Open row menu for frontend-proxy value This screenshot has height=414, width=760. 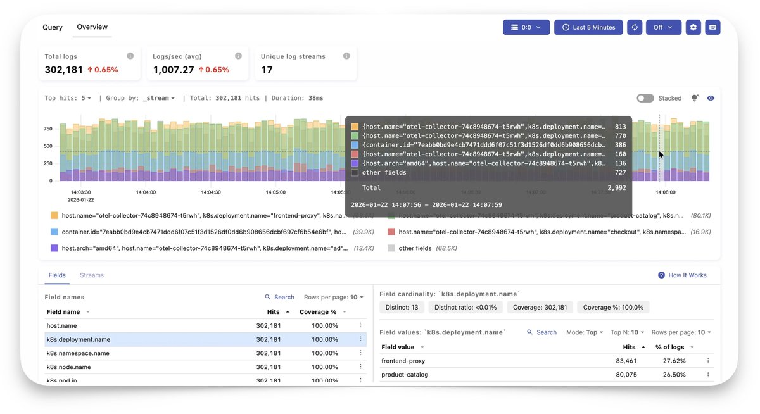pos(708,361)
